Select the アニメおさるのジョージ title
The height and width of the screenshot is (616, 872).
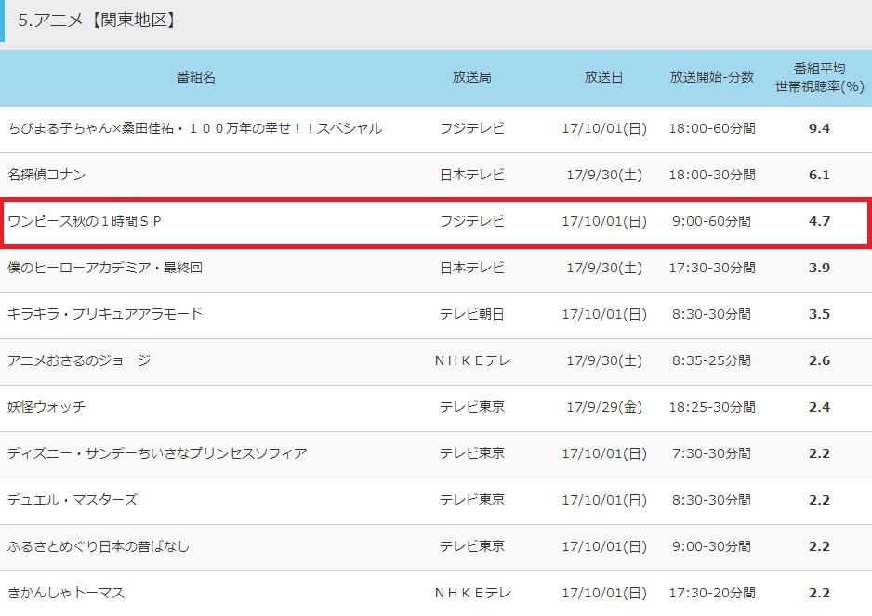(80, 360)
